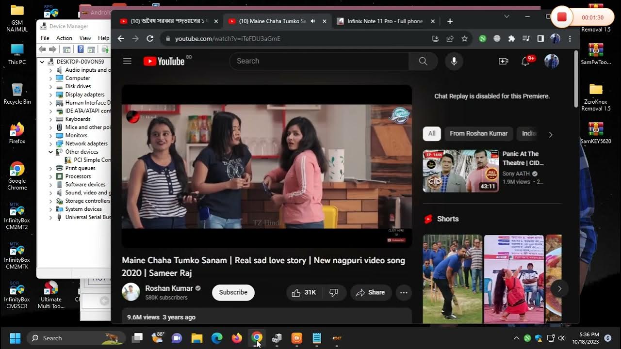Click the video player to pause
621x349 pixels.
(x=266, y=166)
